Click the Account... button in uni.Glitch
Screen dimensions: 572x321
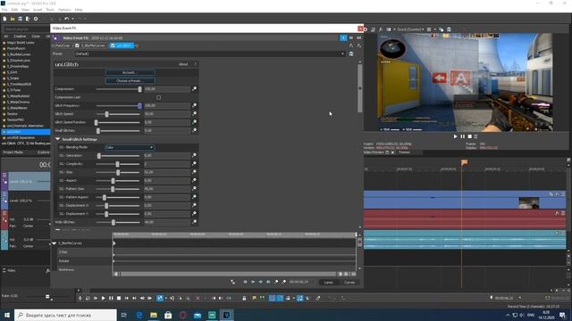(130, 72)
